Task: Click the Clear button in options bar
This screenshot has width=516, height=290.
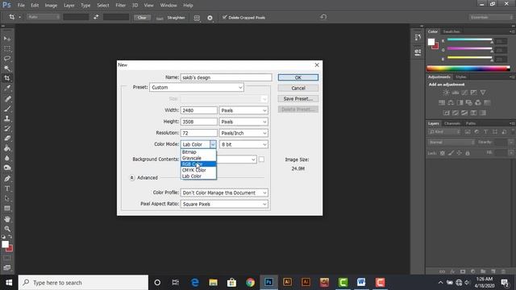Action: [142, 18]
